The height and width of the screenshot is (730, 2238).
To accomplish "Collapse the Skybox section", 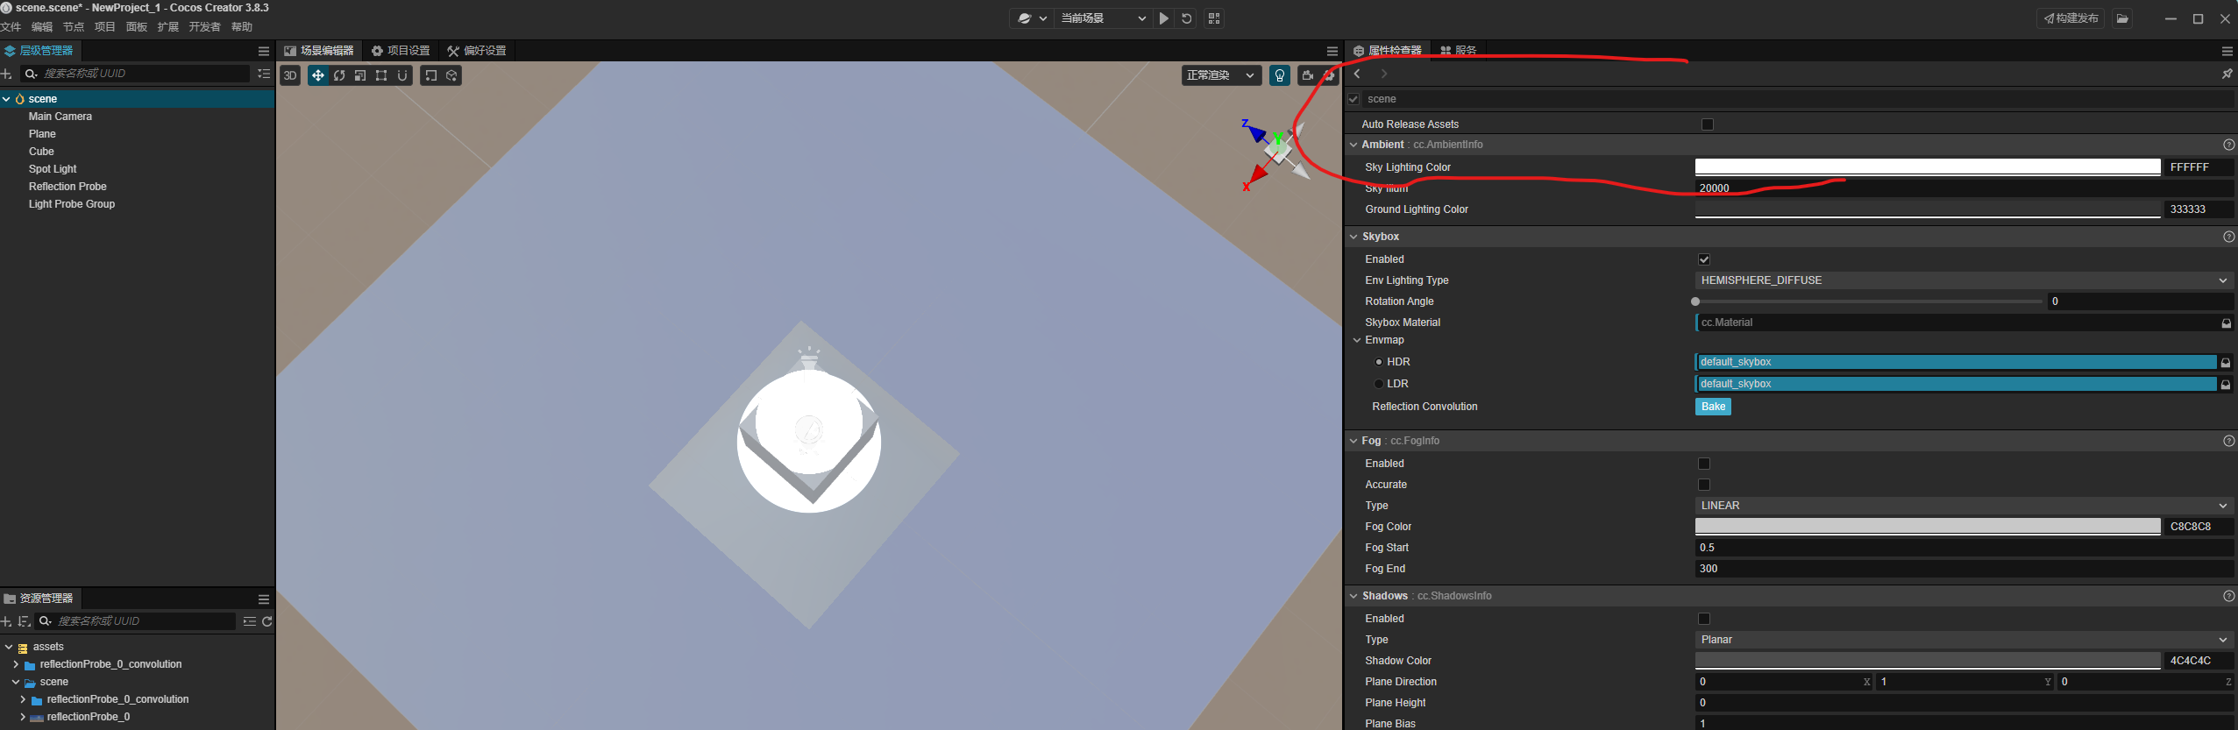I will coord(1354,237).
